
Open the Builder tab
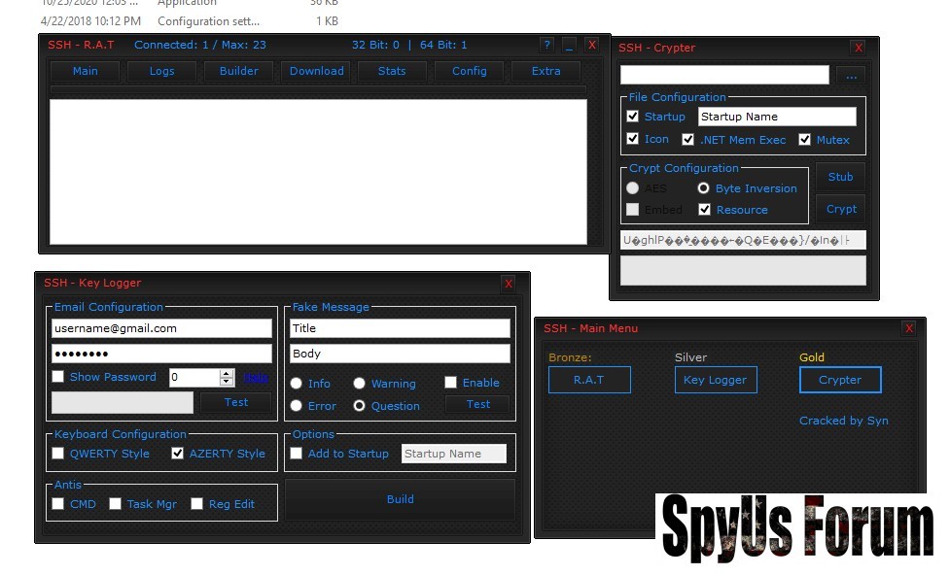(x=239, y=71)
